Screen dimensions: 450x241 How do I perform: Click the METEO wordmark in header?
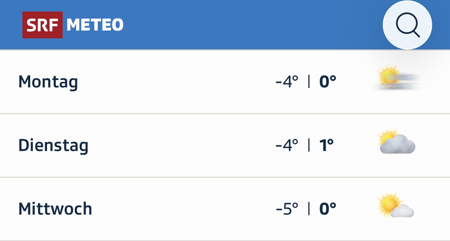point(95,25)
